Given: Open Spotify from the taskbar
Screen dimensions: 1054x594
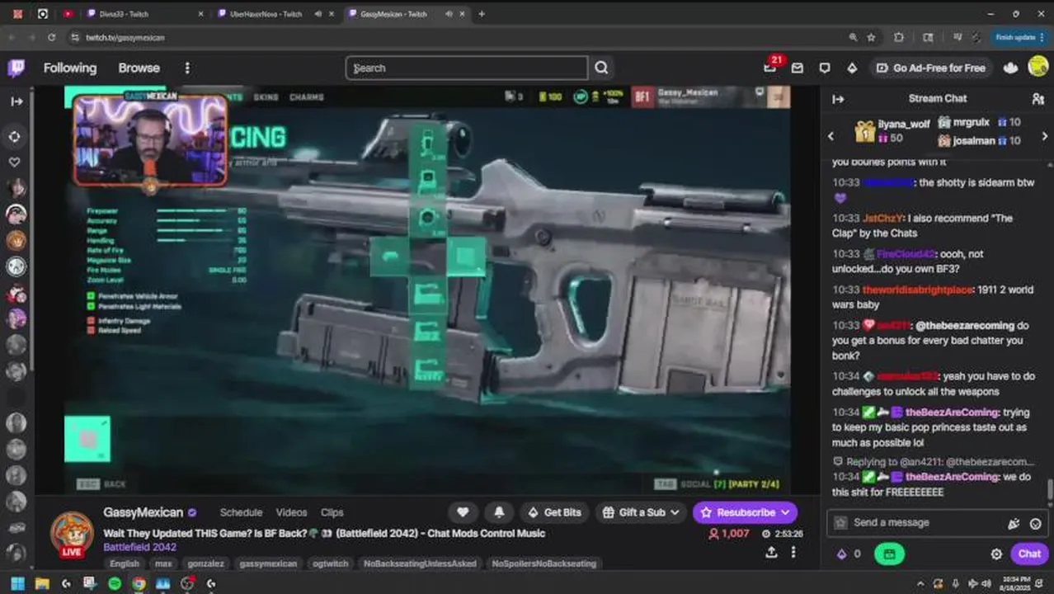Looking at the screenshot, I should [115, 583].
